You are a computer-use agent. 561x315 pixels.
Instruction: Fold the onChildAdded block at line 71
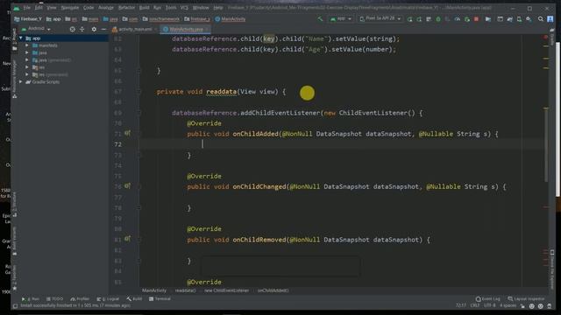click(139, 134)
